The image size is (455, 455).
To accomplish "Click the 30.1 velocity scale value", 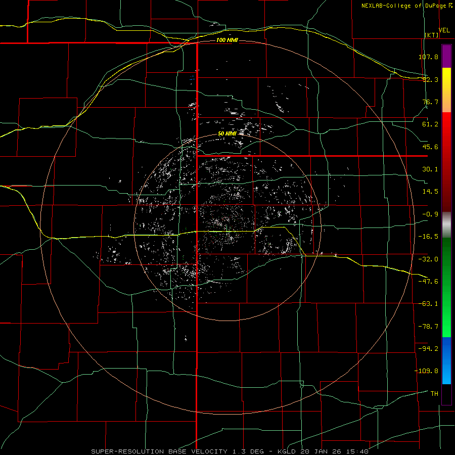I will [430, 169].
